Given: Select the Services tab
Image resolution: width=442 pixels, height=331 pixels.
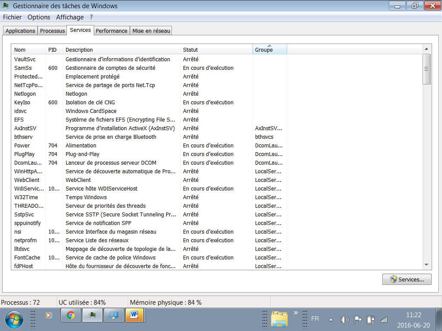Looking at the screenshot, I should point(80,30).
